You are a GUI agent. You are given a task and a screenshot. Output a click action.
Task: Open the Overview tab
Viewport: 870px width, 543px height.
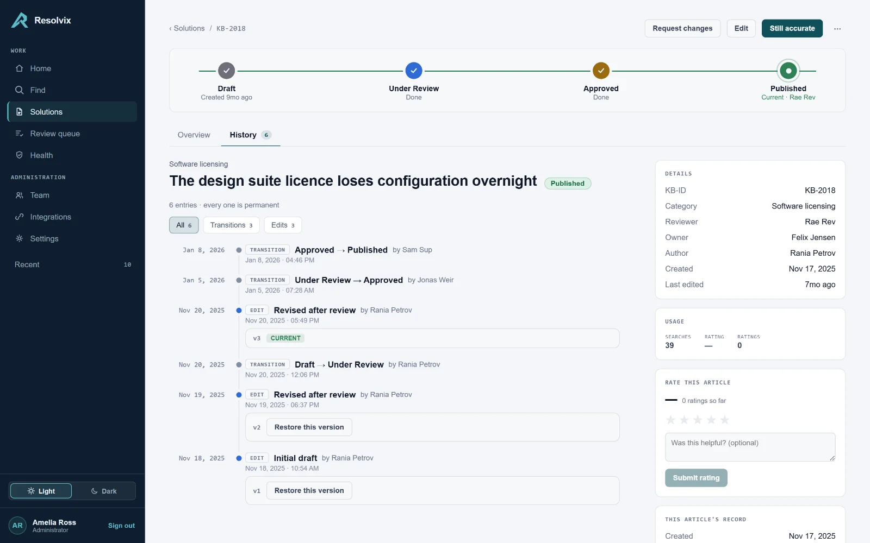coord(194,135)
